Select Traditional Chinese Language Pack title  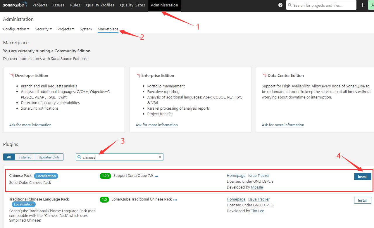pos(39,199)
